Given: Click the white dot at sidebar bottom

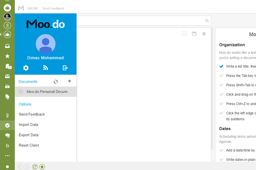Looking at the screenshot, I should pos(7,167).
